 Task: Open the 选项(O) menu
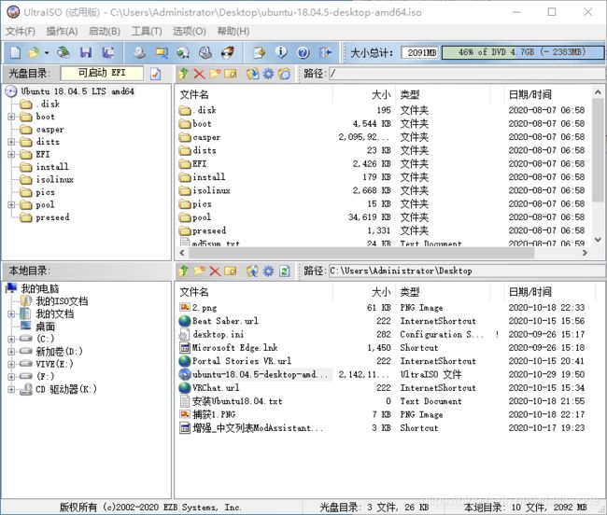coord(190,32)
